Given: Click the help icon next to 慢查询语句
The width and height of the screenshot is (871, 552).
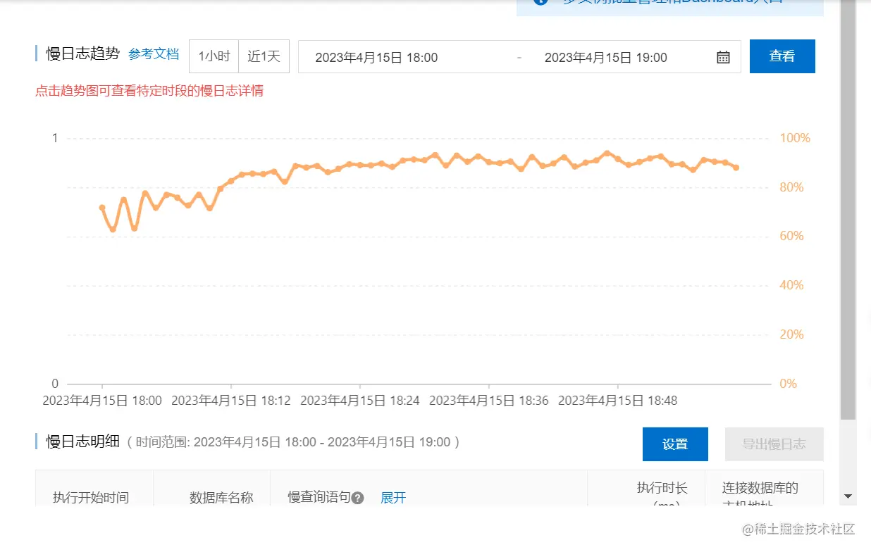Looking at the screenshot, I should [x=357, y=498].
